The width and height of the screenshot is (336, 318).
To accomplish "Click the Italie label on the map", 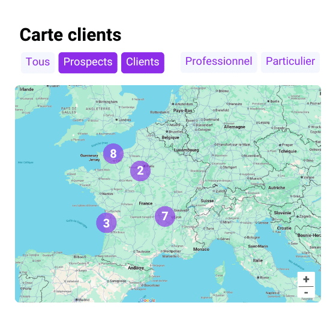I will 257,260.
